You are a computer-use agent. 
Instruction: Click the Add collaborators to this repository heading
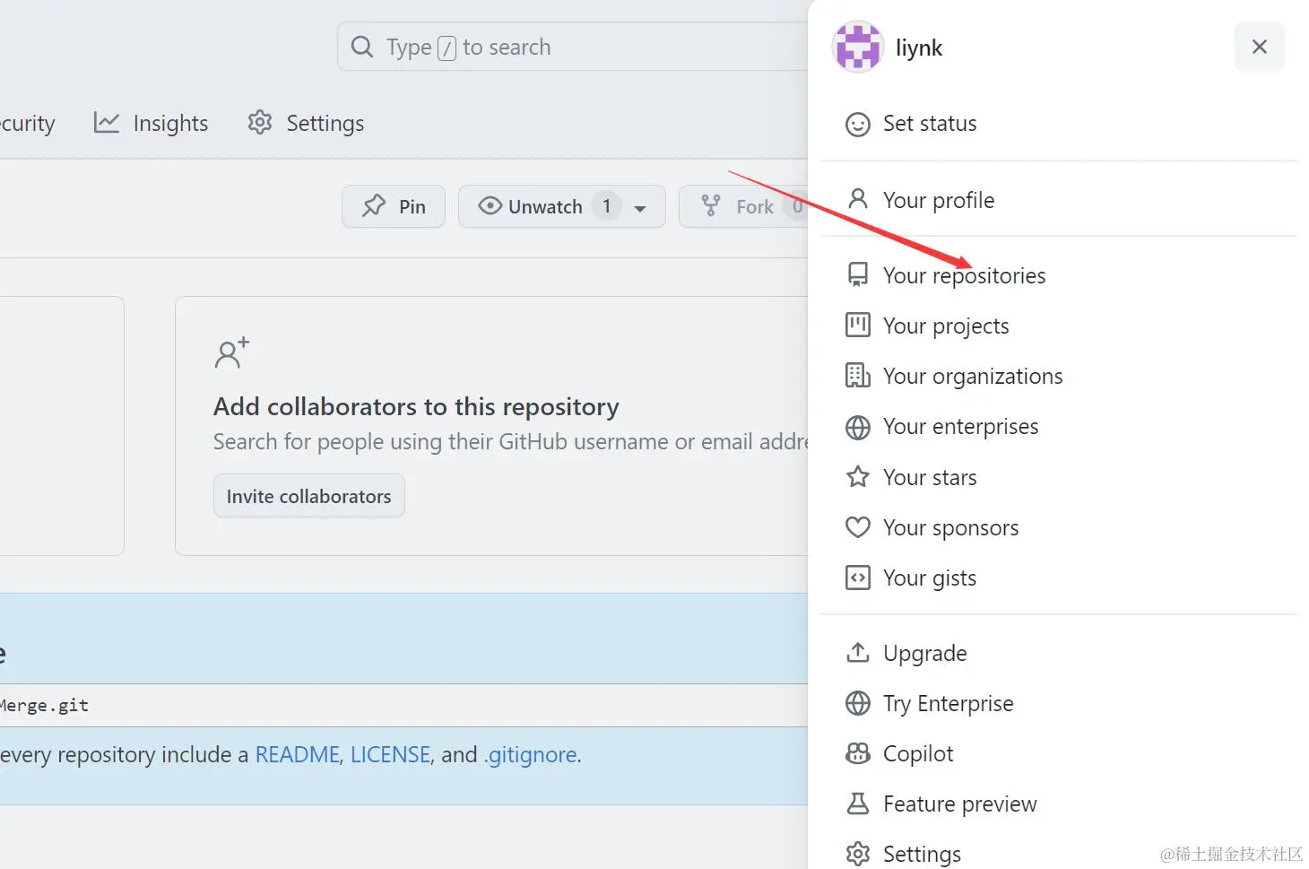[x=416, y=406]
